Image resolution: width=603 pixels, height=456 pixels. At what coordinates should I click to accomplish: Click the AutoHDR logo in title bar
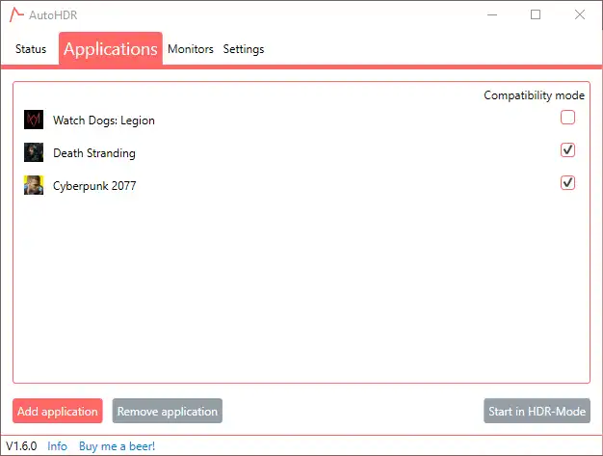(x=16, y=15)
